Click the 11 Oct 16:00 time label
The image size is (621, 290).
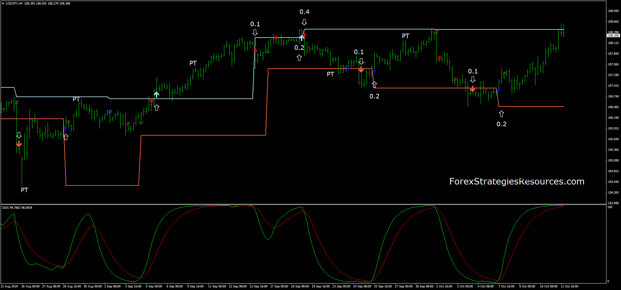(x=570, y=286)
